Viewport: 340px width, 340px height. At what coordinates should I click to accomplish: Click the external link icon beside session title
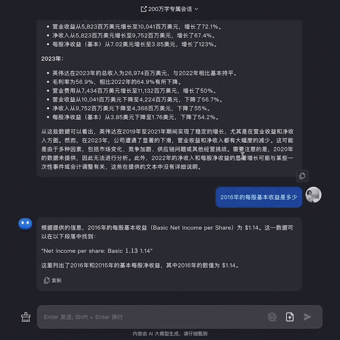[x=143, y=9]
